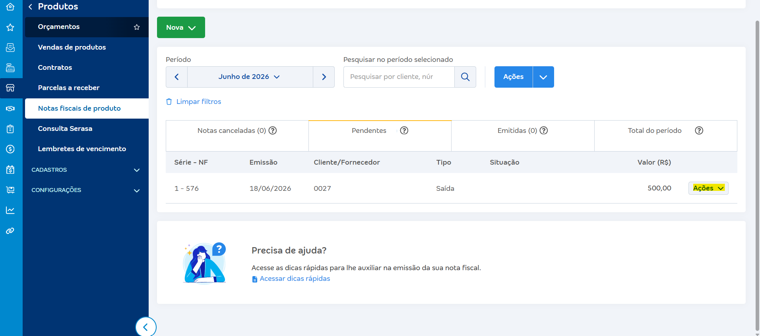Expand the CADASTROS section

86,170
